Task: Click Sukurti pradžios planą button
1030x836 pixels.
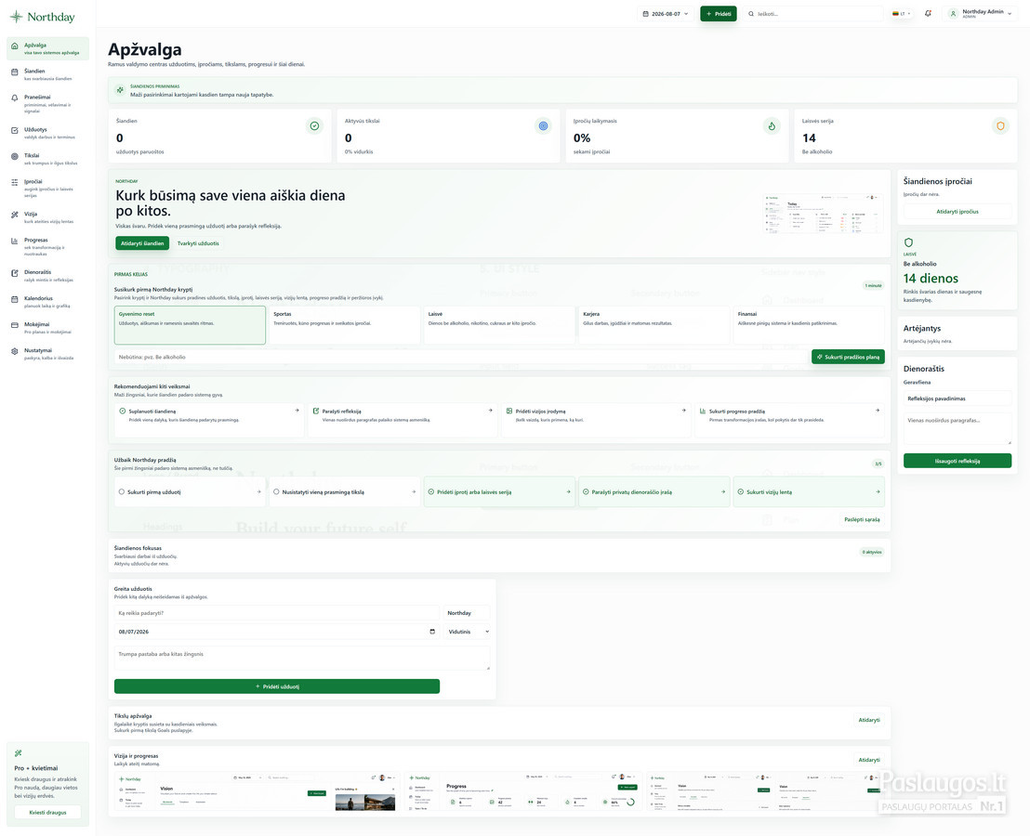Action: [x=848, y=357]
